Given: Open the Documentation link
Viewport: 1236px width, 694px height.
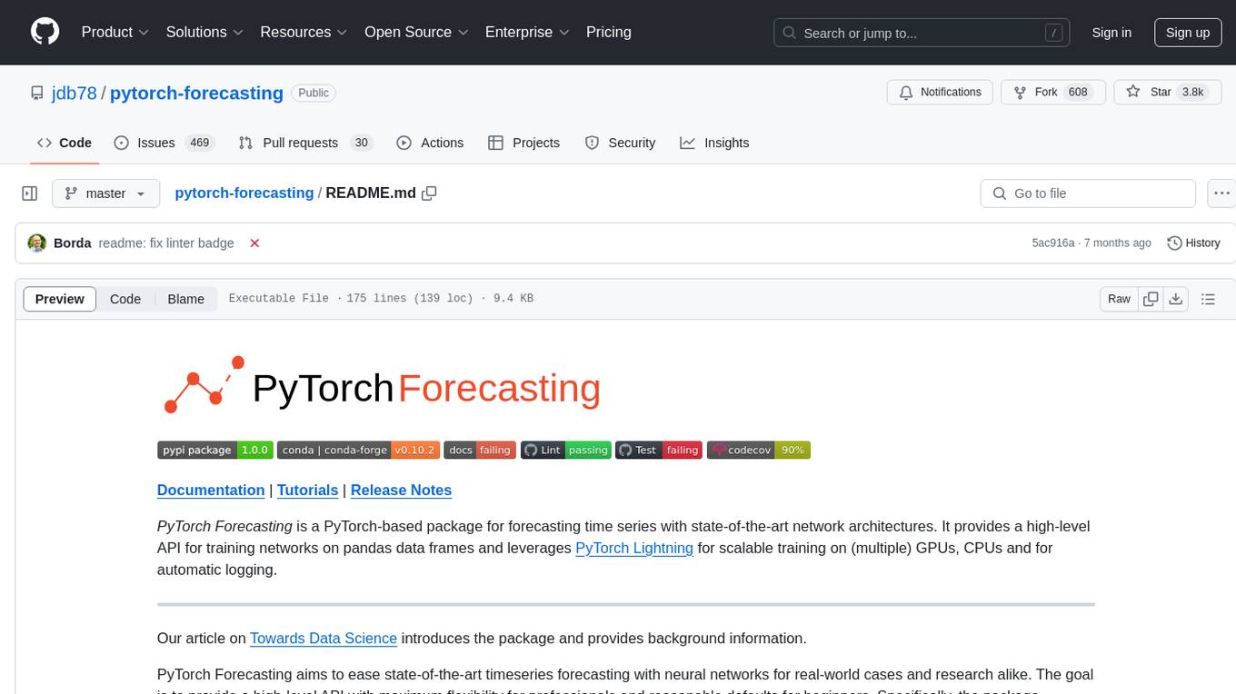Looking at the screenshot, I should [211, 490].
